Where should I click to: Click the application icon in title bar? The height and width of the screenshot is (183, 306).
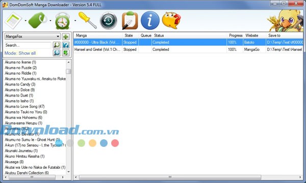coord(5,5)
